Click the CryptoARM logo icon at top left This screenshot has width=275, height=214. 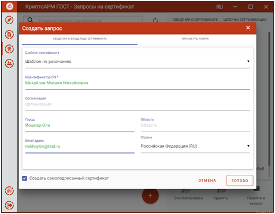[9, 6]
